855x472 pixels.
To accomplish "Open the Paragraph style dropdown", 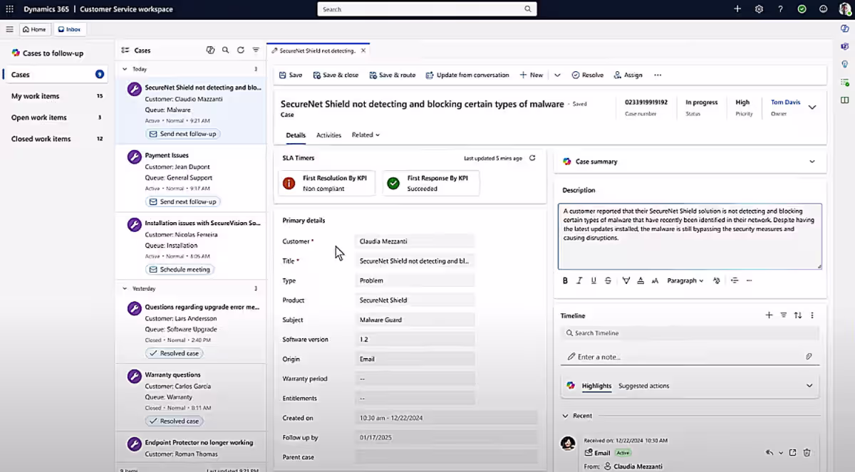I will tap(685, 280).
